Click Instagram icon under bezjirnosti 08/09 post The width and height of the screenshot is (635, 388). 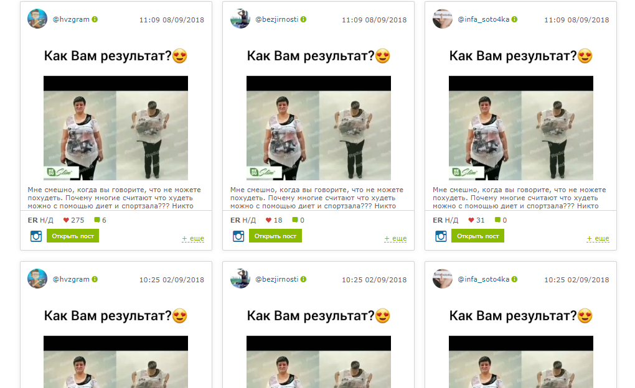[238, 236]
